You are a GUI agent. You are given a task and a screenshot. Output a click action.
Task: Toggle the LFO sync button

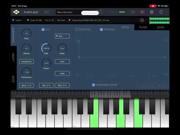pyautogui.click(x=62, y=61)
